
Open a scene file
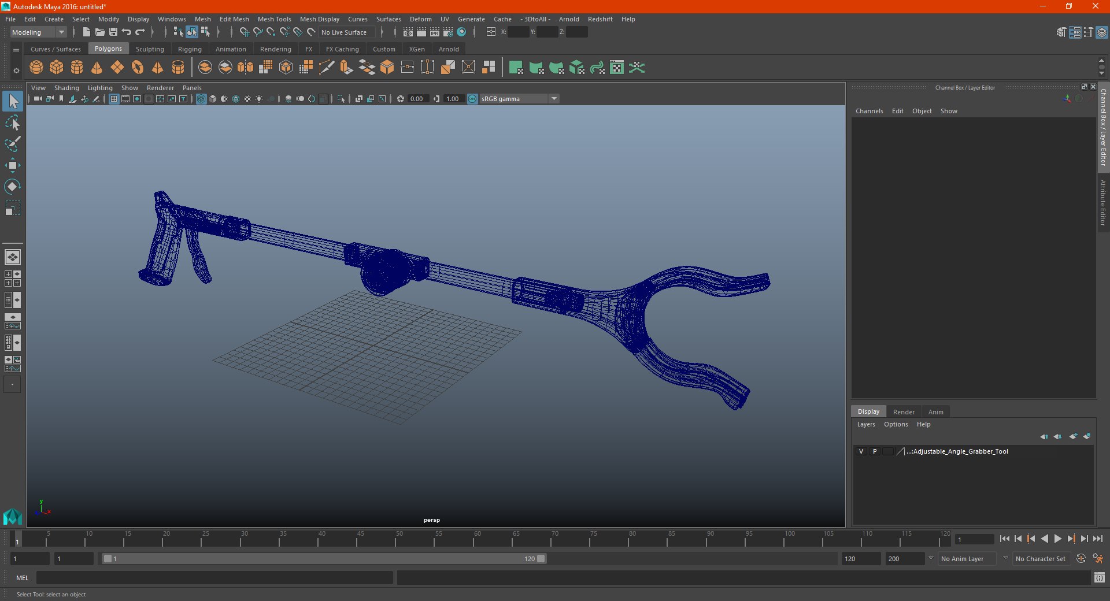[100, 32]
